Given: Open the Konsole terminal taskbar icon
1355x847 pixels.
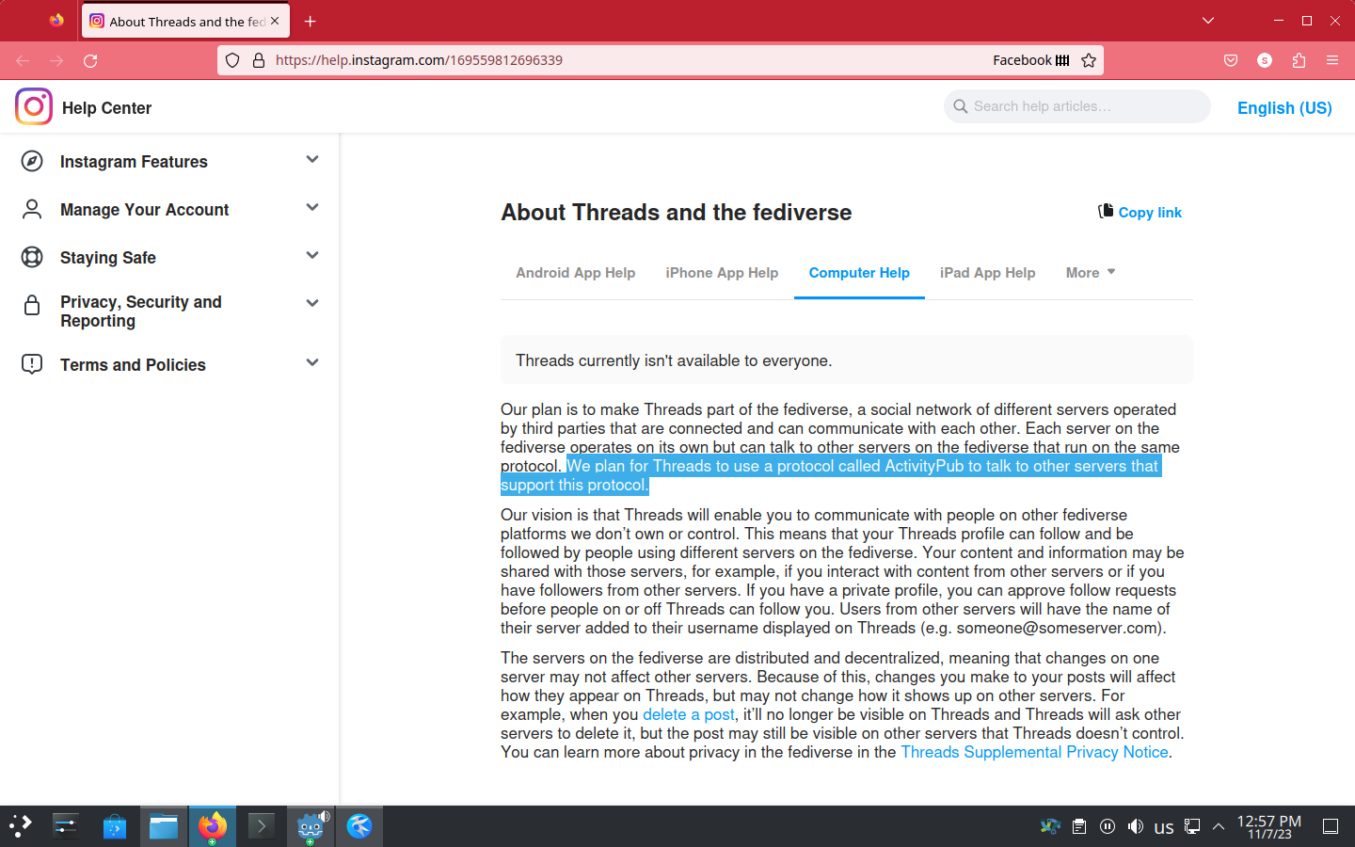Looking at the screenshot, I should click(262, 826).
